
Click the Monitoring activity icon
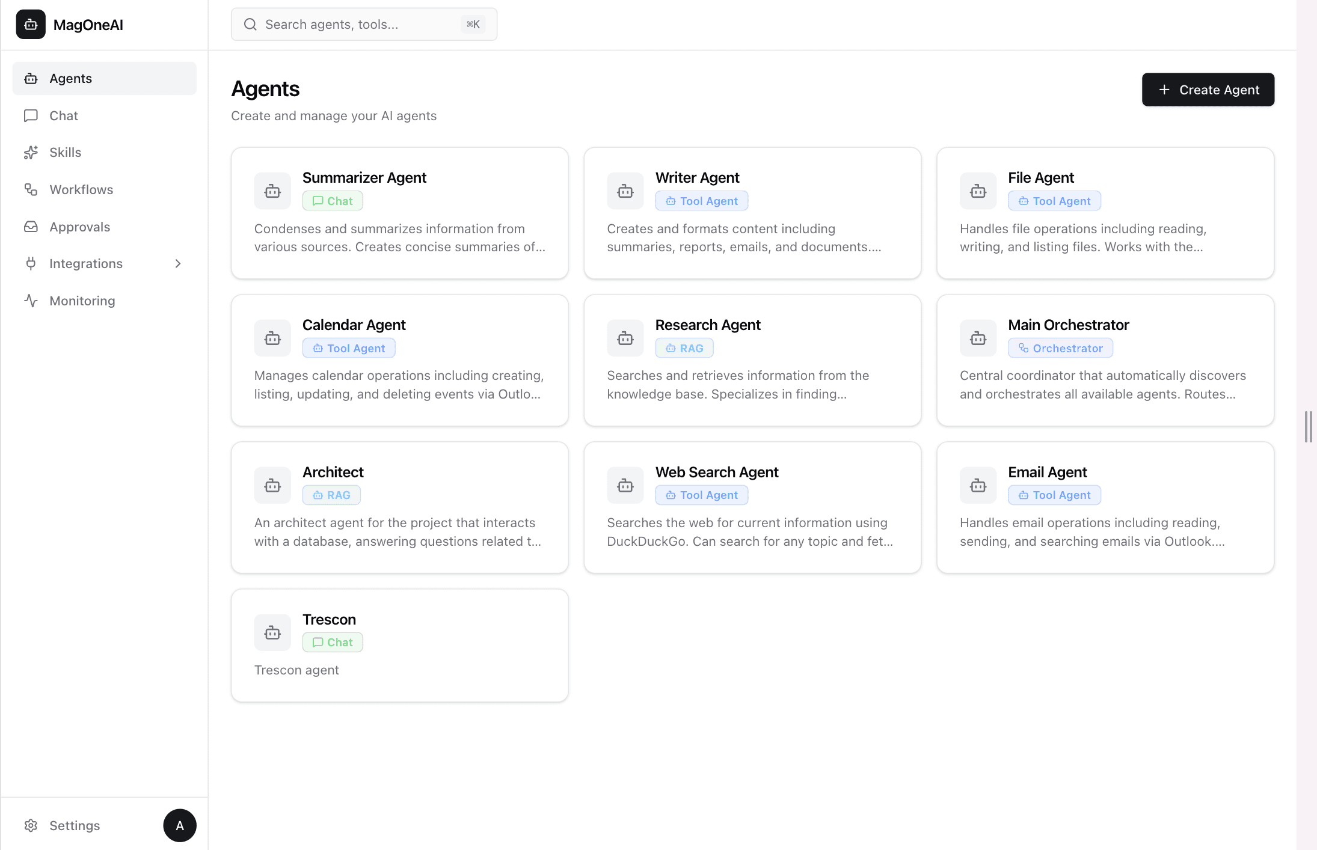point(31,301)
